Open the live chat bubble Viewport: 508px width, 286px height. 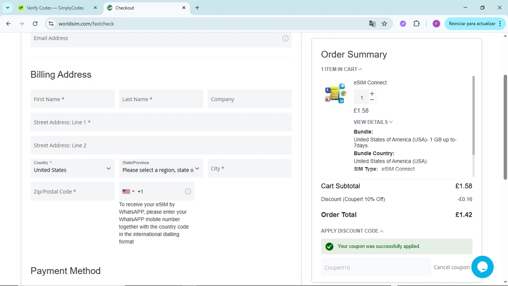point(482,267)
